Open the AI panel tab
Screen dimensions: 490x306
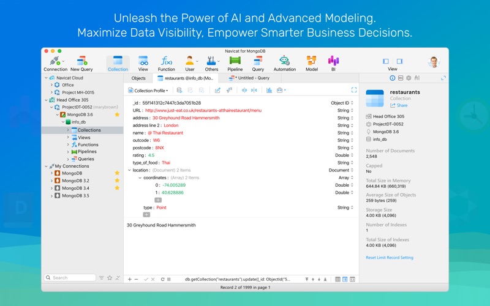(x=417, y=78)
